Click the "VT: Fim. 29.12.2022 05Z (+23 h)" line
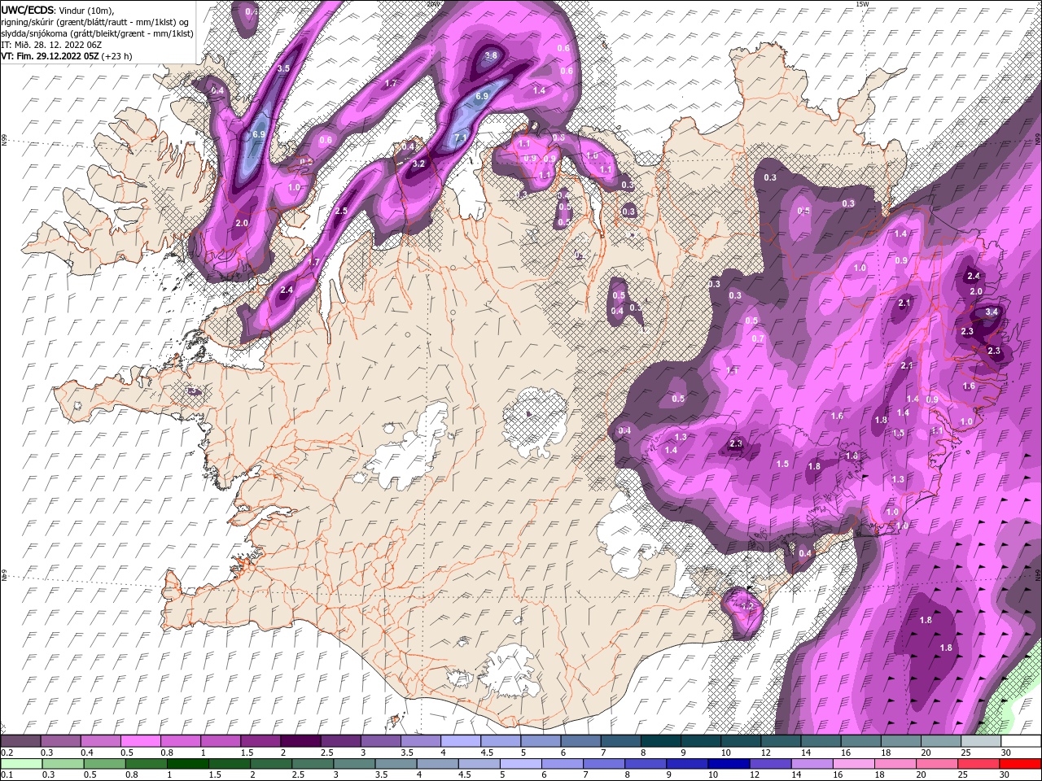 click(x=67, y=56)
